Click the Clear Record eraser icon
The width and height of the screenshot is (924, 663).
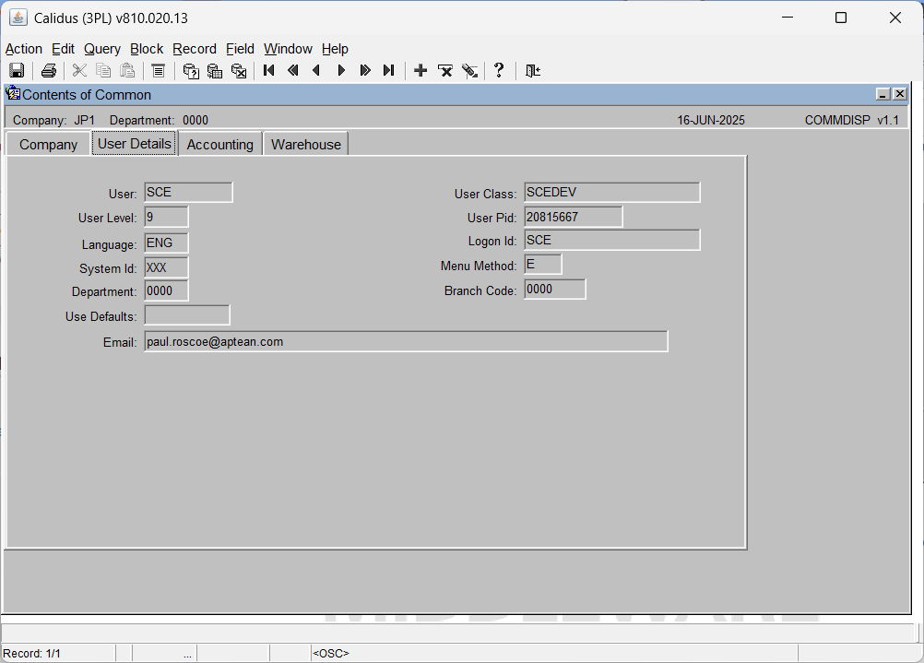click(x=469, y=71)
